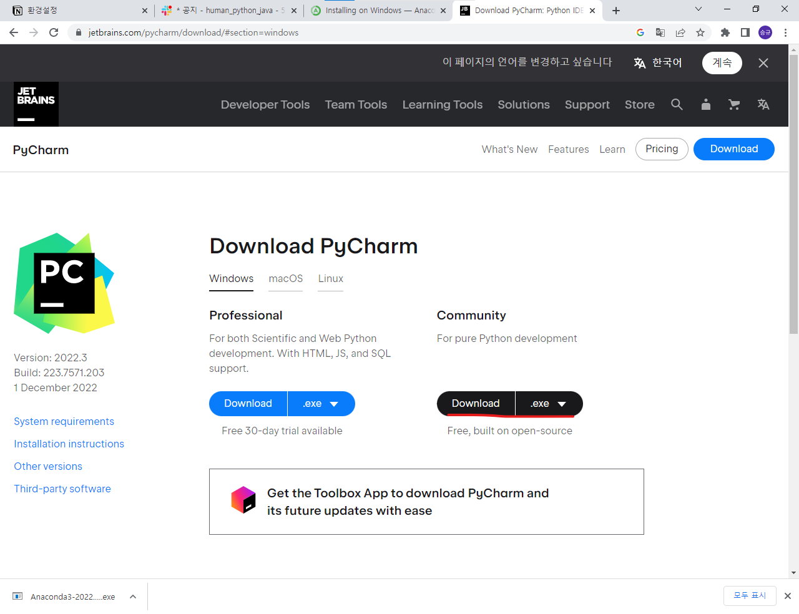Screen dimensions: 799x614
Task: Open the Google Translate icon in address bar
Action: click(x=660, y=32)
